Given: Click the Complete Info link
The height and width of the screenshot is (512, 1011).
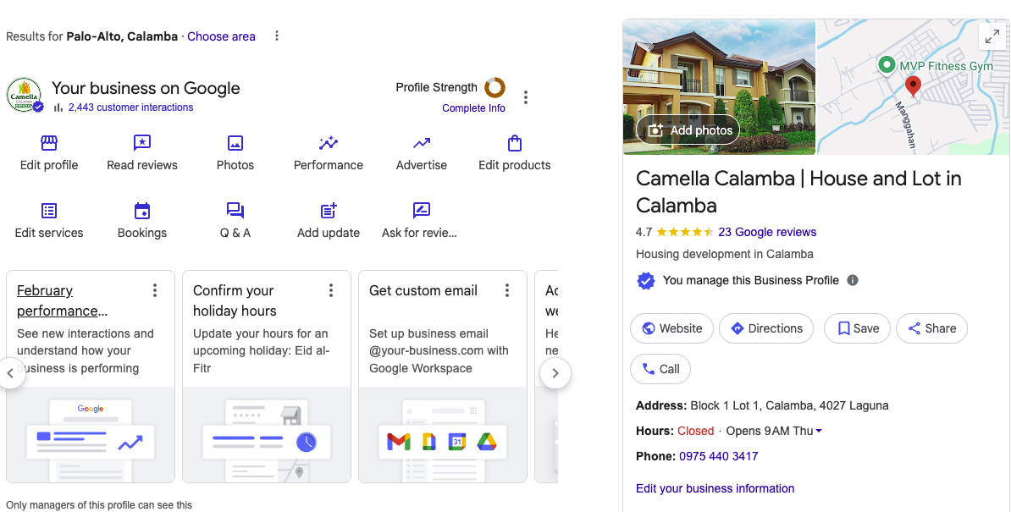Looking at the screenshot, I should click(x=473, y=108).
